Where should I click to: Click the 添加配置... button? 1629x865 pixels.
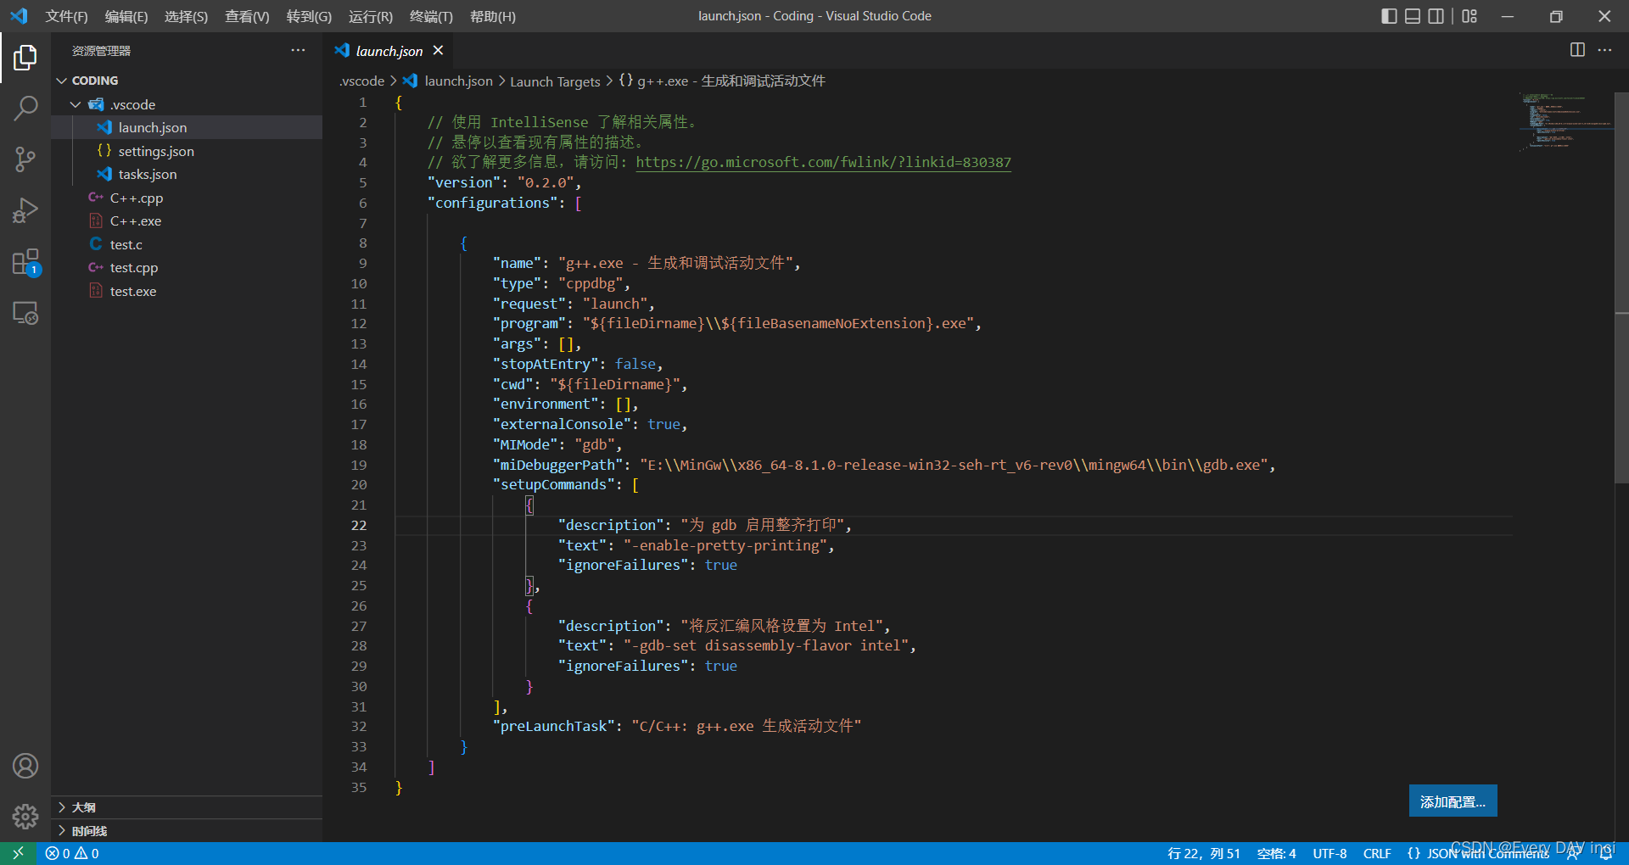click(1453, 801)
